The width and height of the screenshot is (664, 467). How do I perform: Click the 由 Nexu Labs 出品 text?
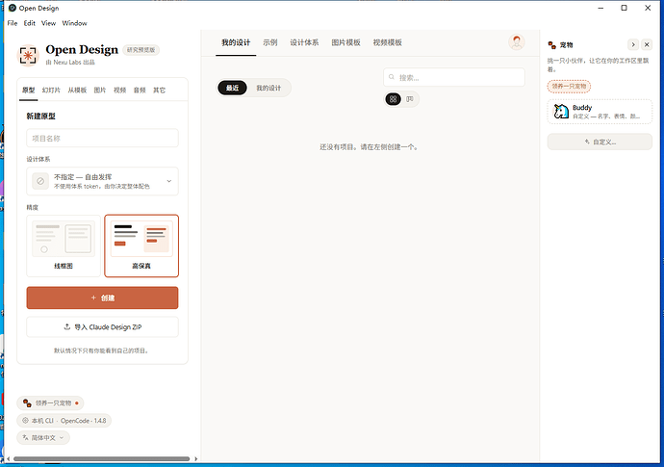[x=70, y=62]
